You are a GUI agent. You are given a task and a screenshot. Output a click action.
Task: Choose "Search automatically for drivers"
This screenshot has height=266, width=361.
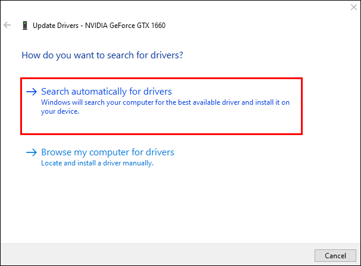(106, 92)
